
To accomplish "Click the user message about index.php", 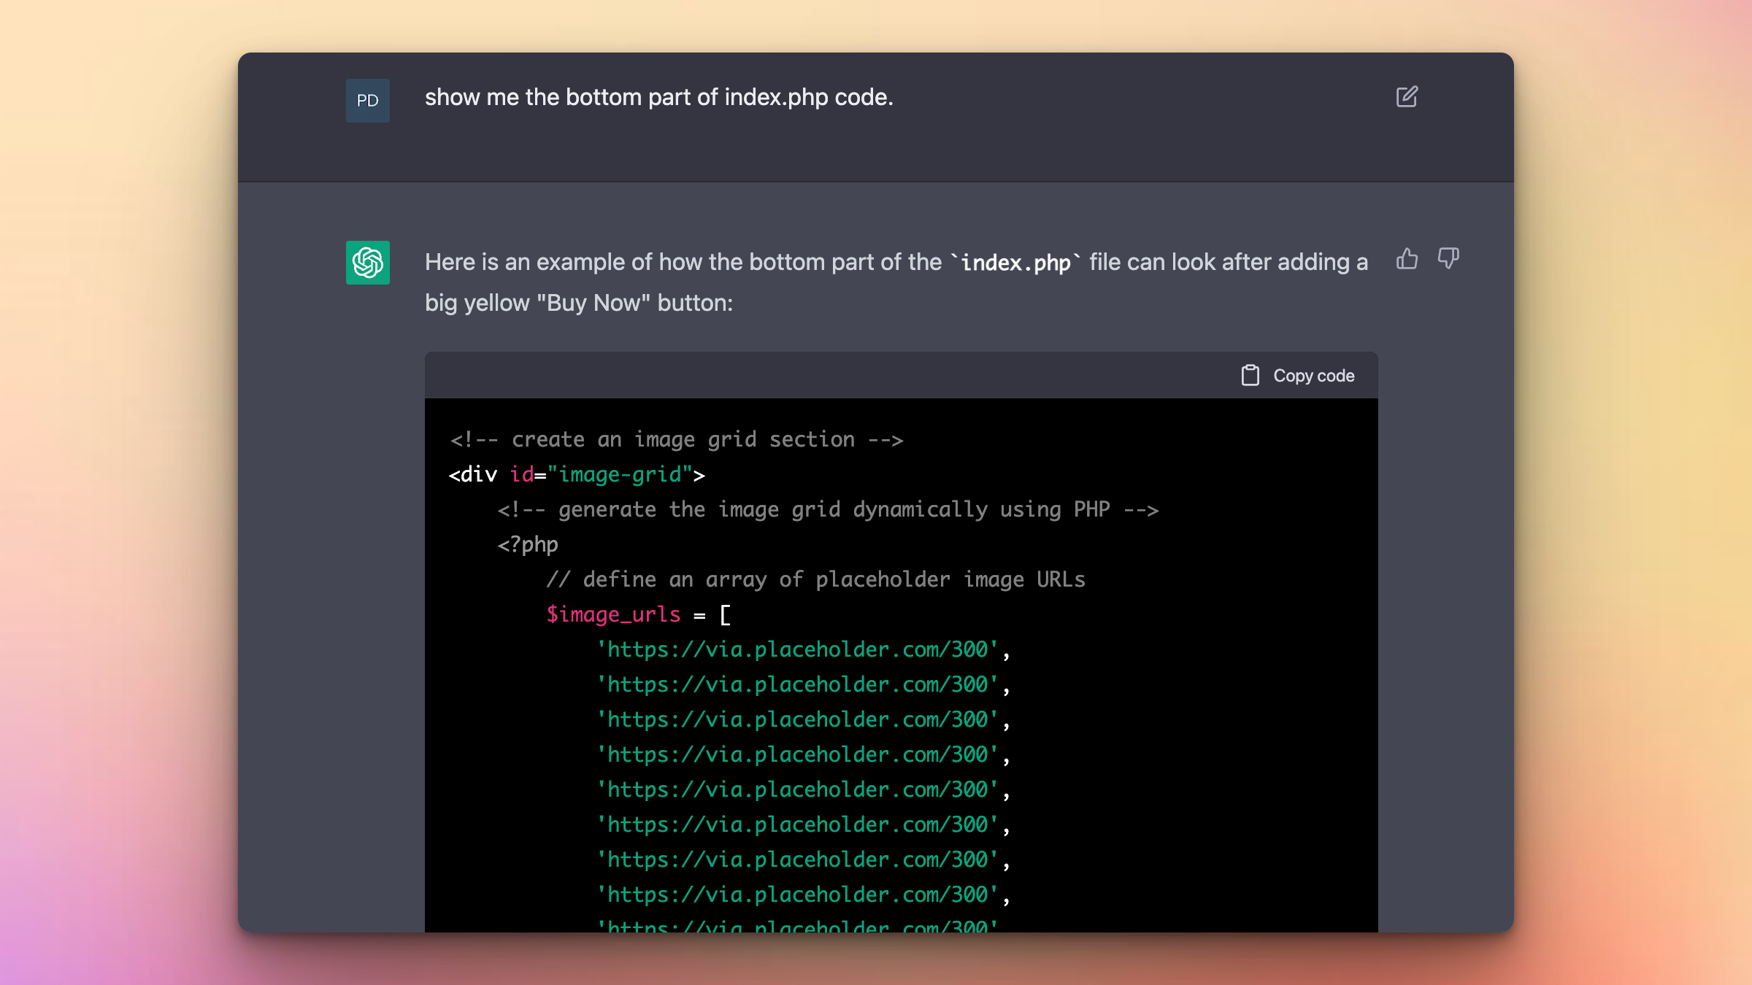I will coord(658,98).
